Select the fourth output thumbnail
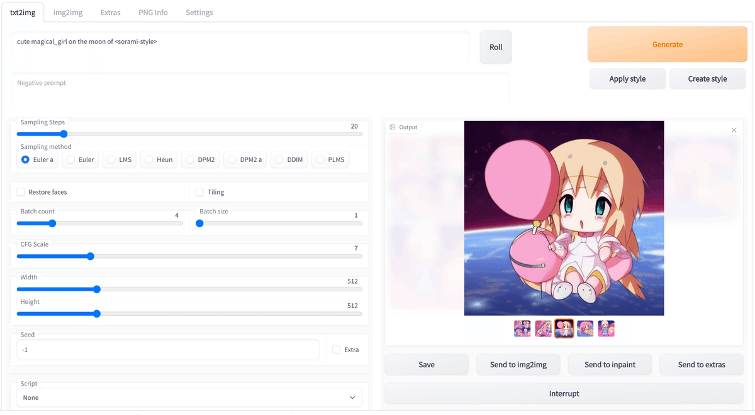Screen dimensions: 755x415 coord(585,328)
